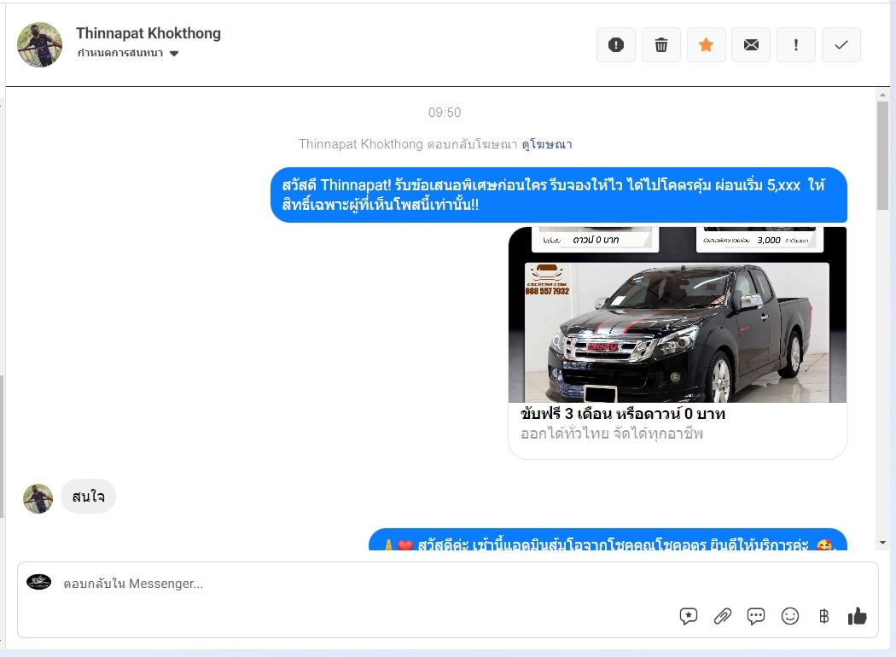The width and height of the screenshot is (896, 657).
Task: Send a thumbs-up like
Action: click(x=857, y=616)
